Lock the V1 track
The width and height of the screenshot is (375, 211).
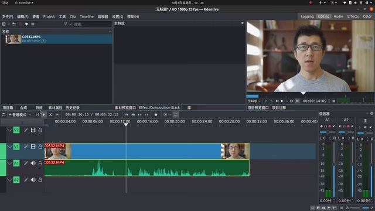click(x=40, y=147)
